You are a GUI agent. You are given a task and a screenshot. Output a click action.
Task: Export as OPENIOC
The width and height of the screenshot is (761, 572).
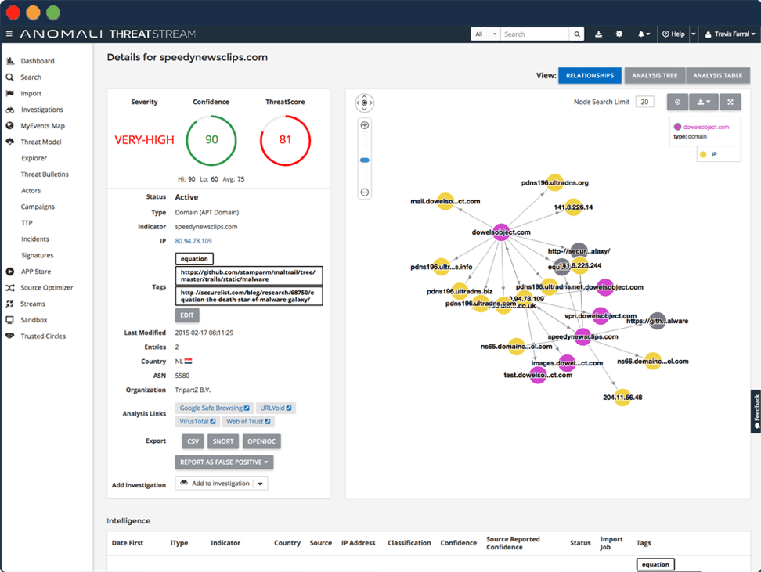click(x=261, y=441)
